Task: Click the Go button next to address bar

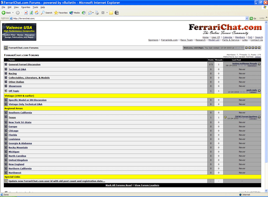Action: (x=253, y=18)
